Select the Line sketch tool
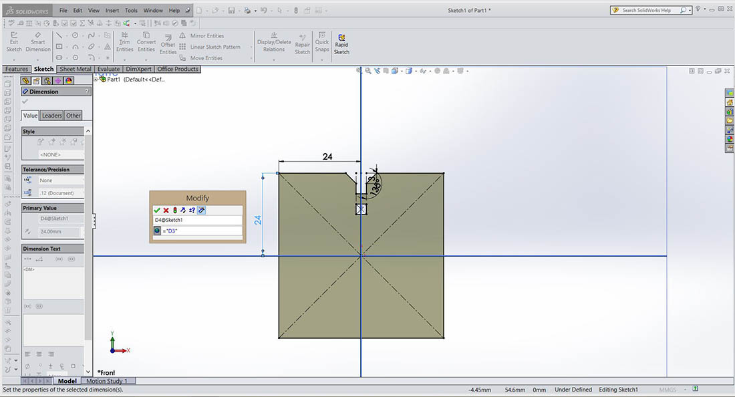 [59, 35]
